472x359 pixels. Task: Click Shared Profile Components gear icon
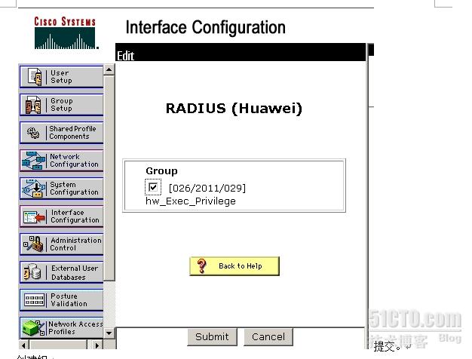(33, 133)
